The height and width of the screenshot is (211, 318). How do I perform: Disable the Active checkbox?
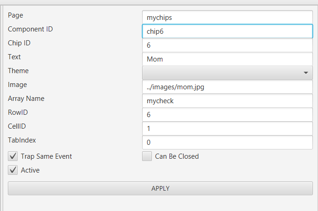13,170
